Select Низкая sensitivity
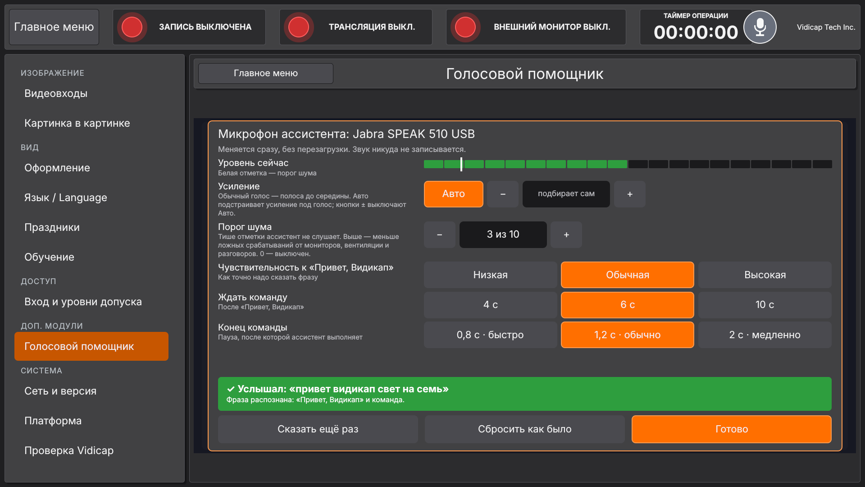The image size is (865, 487). (x=491, y=275)
